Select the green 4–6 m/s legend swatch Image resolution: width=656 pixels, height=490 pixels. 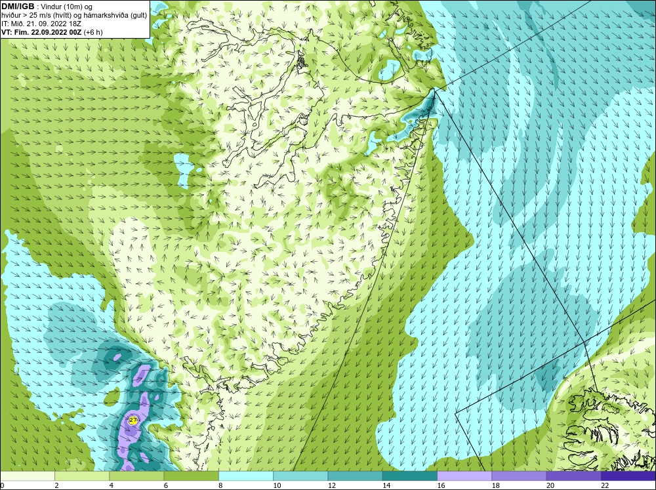pos(136,476)
